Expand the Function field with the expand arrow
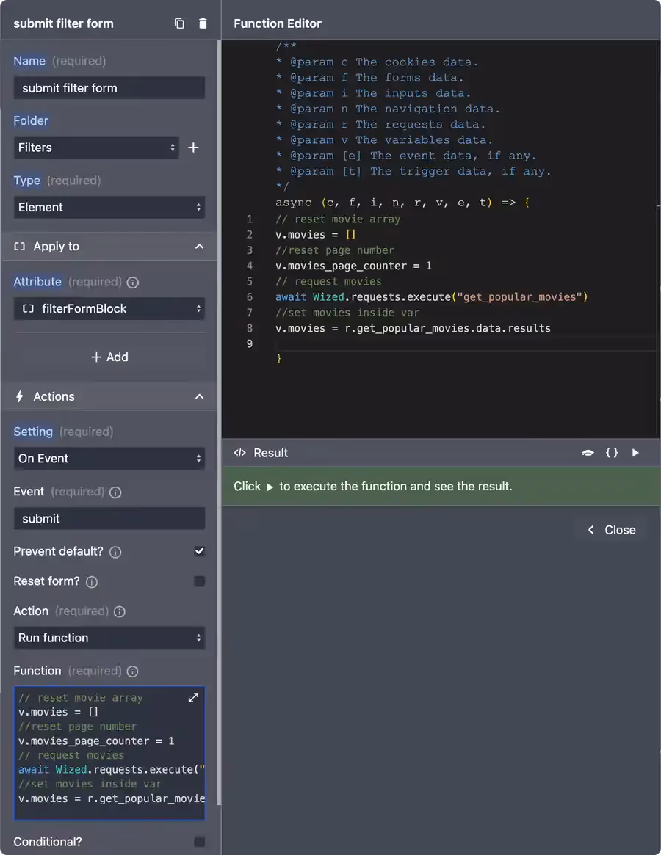 click(193, 698)
